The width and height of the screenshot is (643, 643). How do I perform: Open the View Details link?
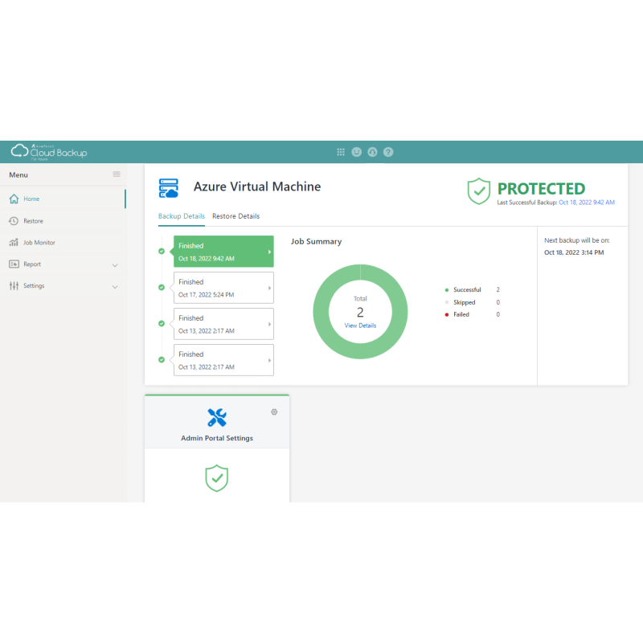point(360,326)
